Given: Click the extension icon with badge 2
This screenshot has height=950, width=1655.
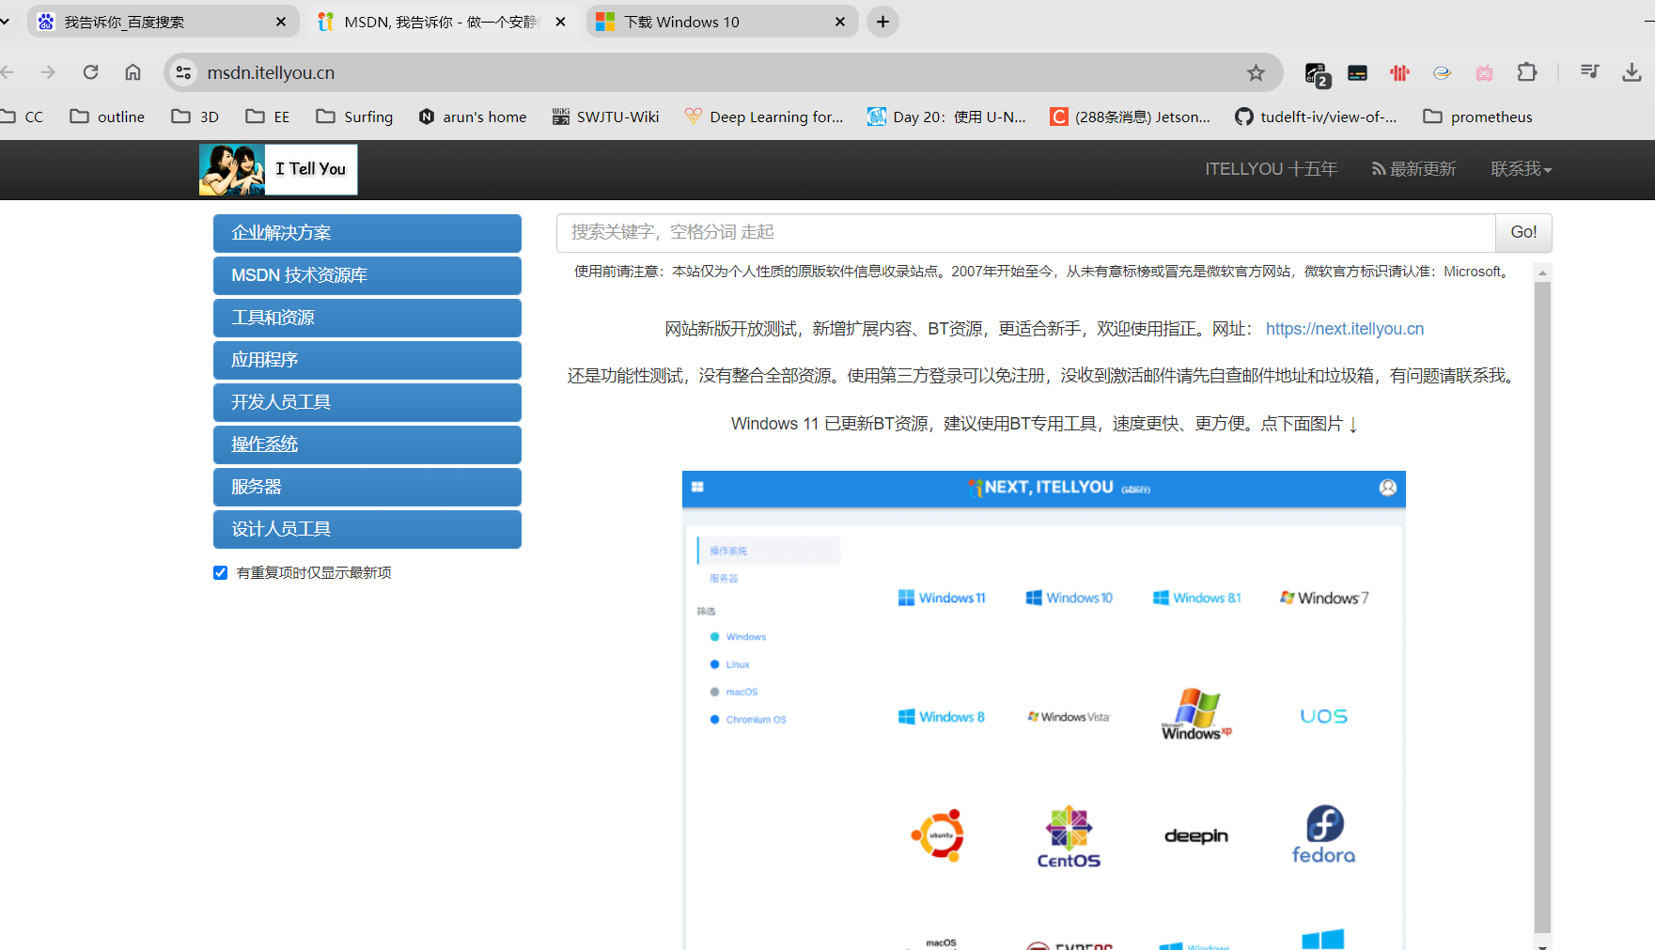Looking at the screenshot, I should click(1316, 73).
